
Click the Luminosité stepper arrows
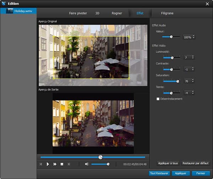(192, 58)
